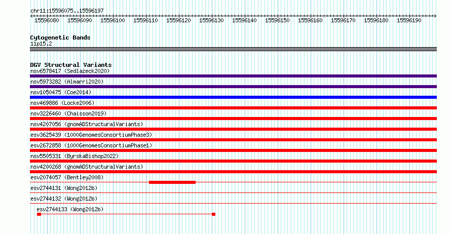
Task: Click the thin red line under esv2744132
Action: [233, 204]
